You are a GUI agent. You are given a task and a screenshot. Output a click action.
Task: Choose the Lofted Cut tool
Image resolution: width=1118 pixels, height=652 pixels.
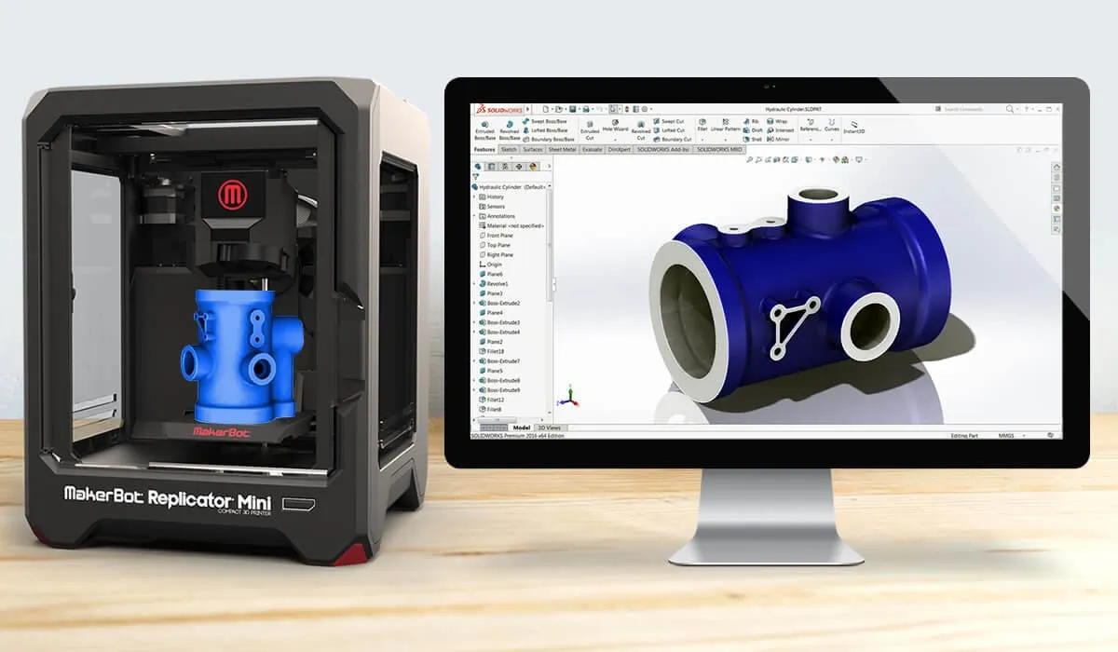point(669,130)
